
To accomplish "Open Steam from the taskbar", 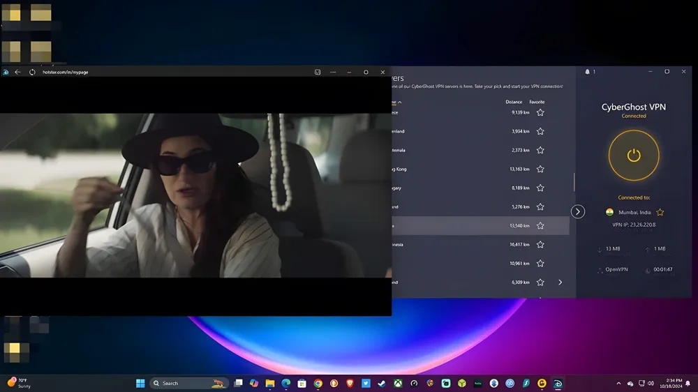I will [x=382, y=383].
